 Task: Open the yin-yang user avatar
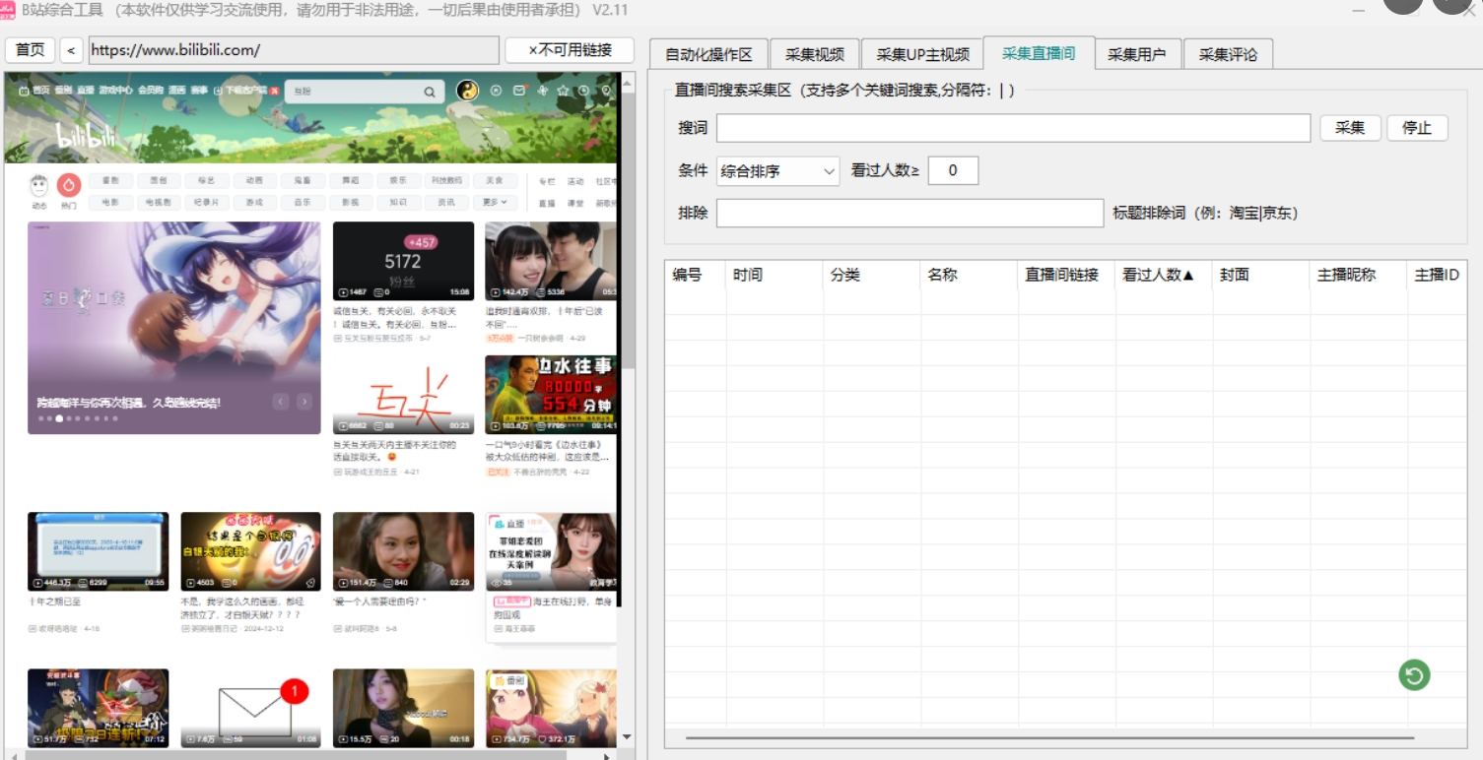point(467,91)
